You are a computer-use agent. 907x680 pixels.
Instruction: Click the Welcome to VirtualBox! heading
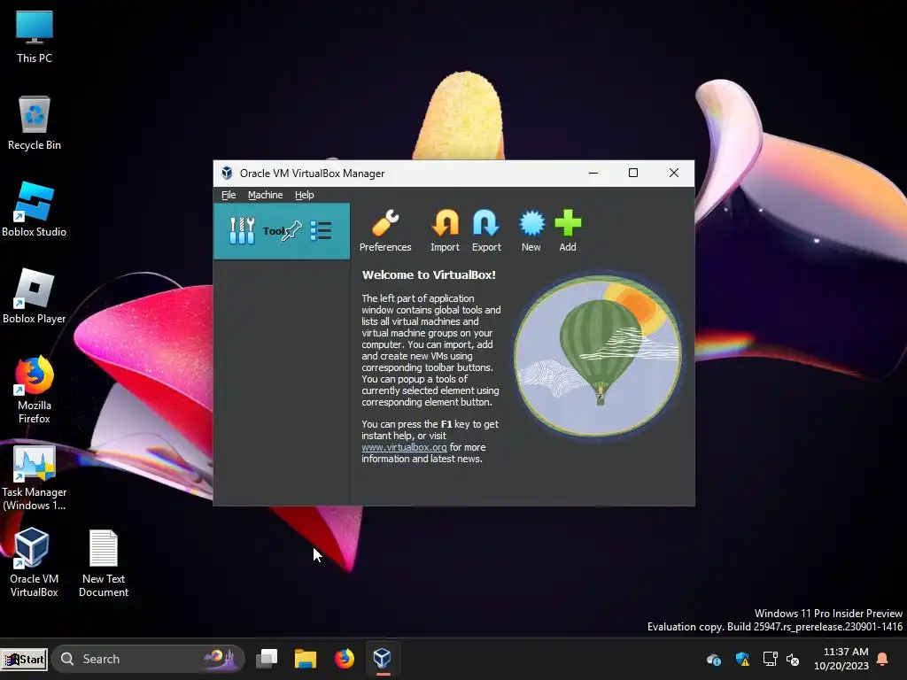click(429, 275)
